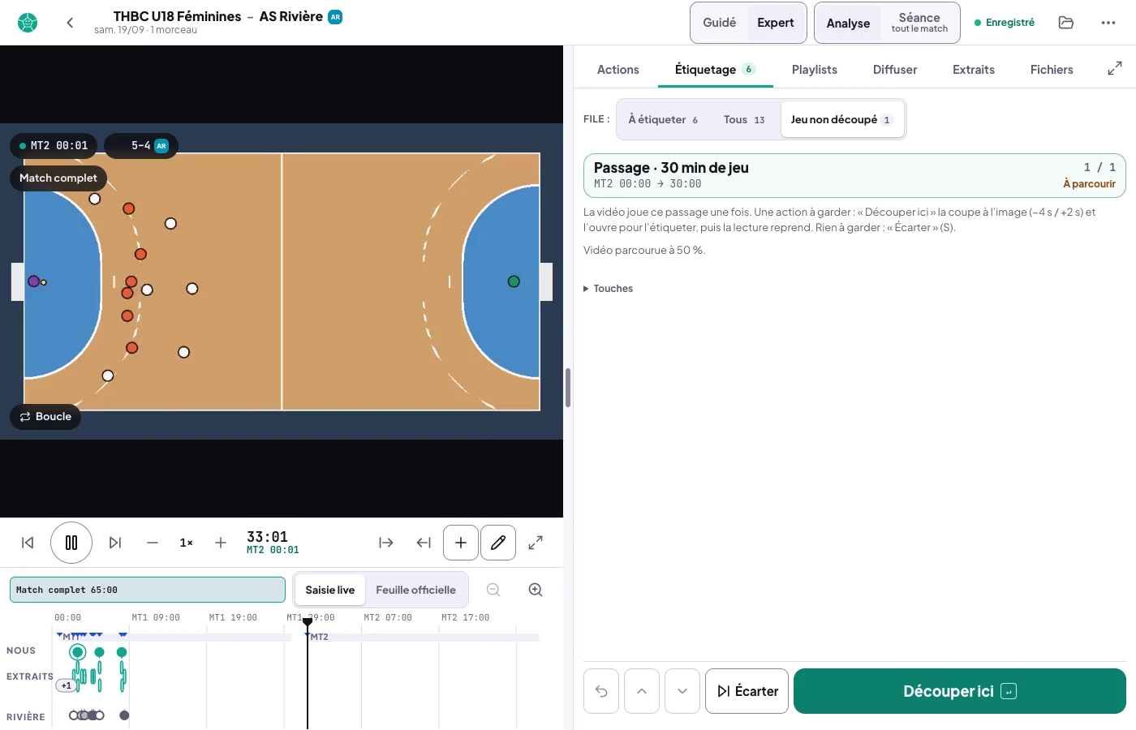Select the Match complet 65:00 timeline bar
Image resolution: width=1136 pixels, height=730 pixels.
(x=148, y=590)
